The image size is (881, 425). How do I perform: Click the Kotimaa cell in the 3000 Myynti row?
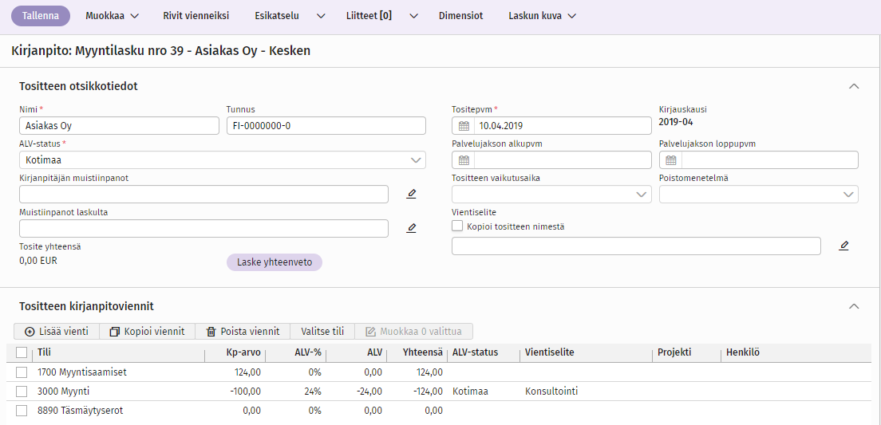tap(470, 392)
